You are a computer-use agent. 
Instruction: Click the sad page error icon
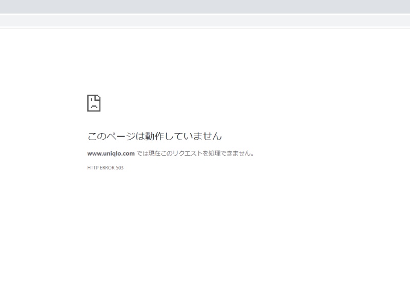94,103
